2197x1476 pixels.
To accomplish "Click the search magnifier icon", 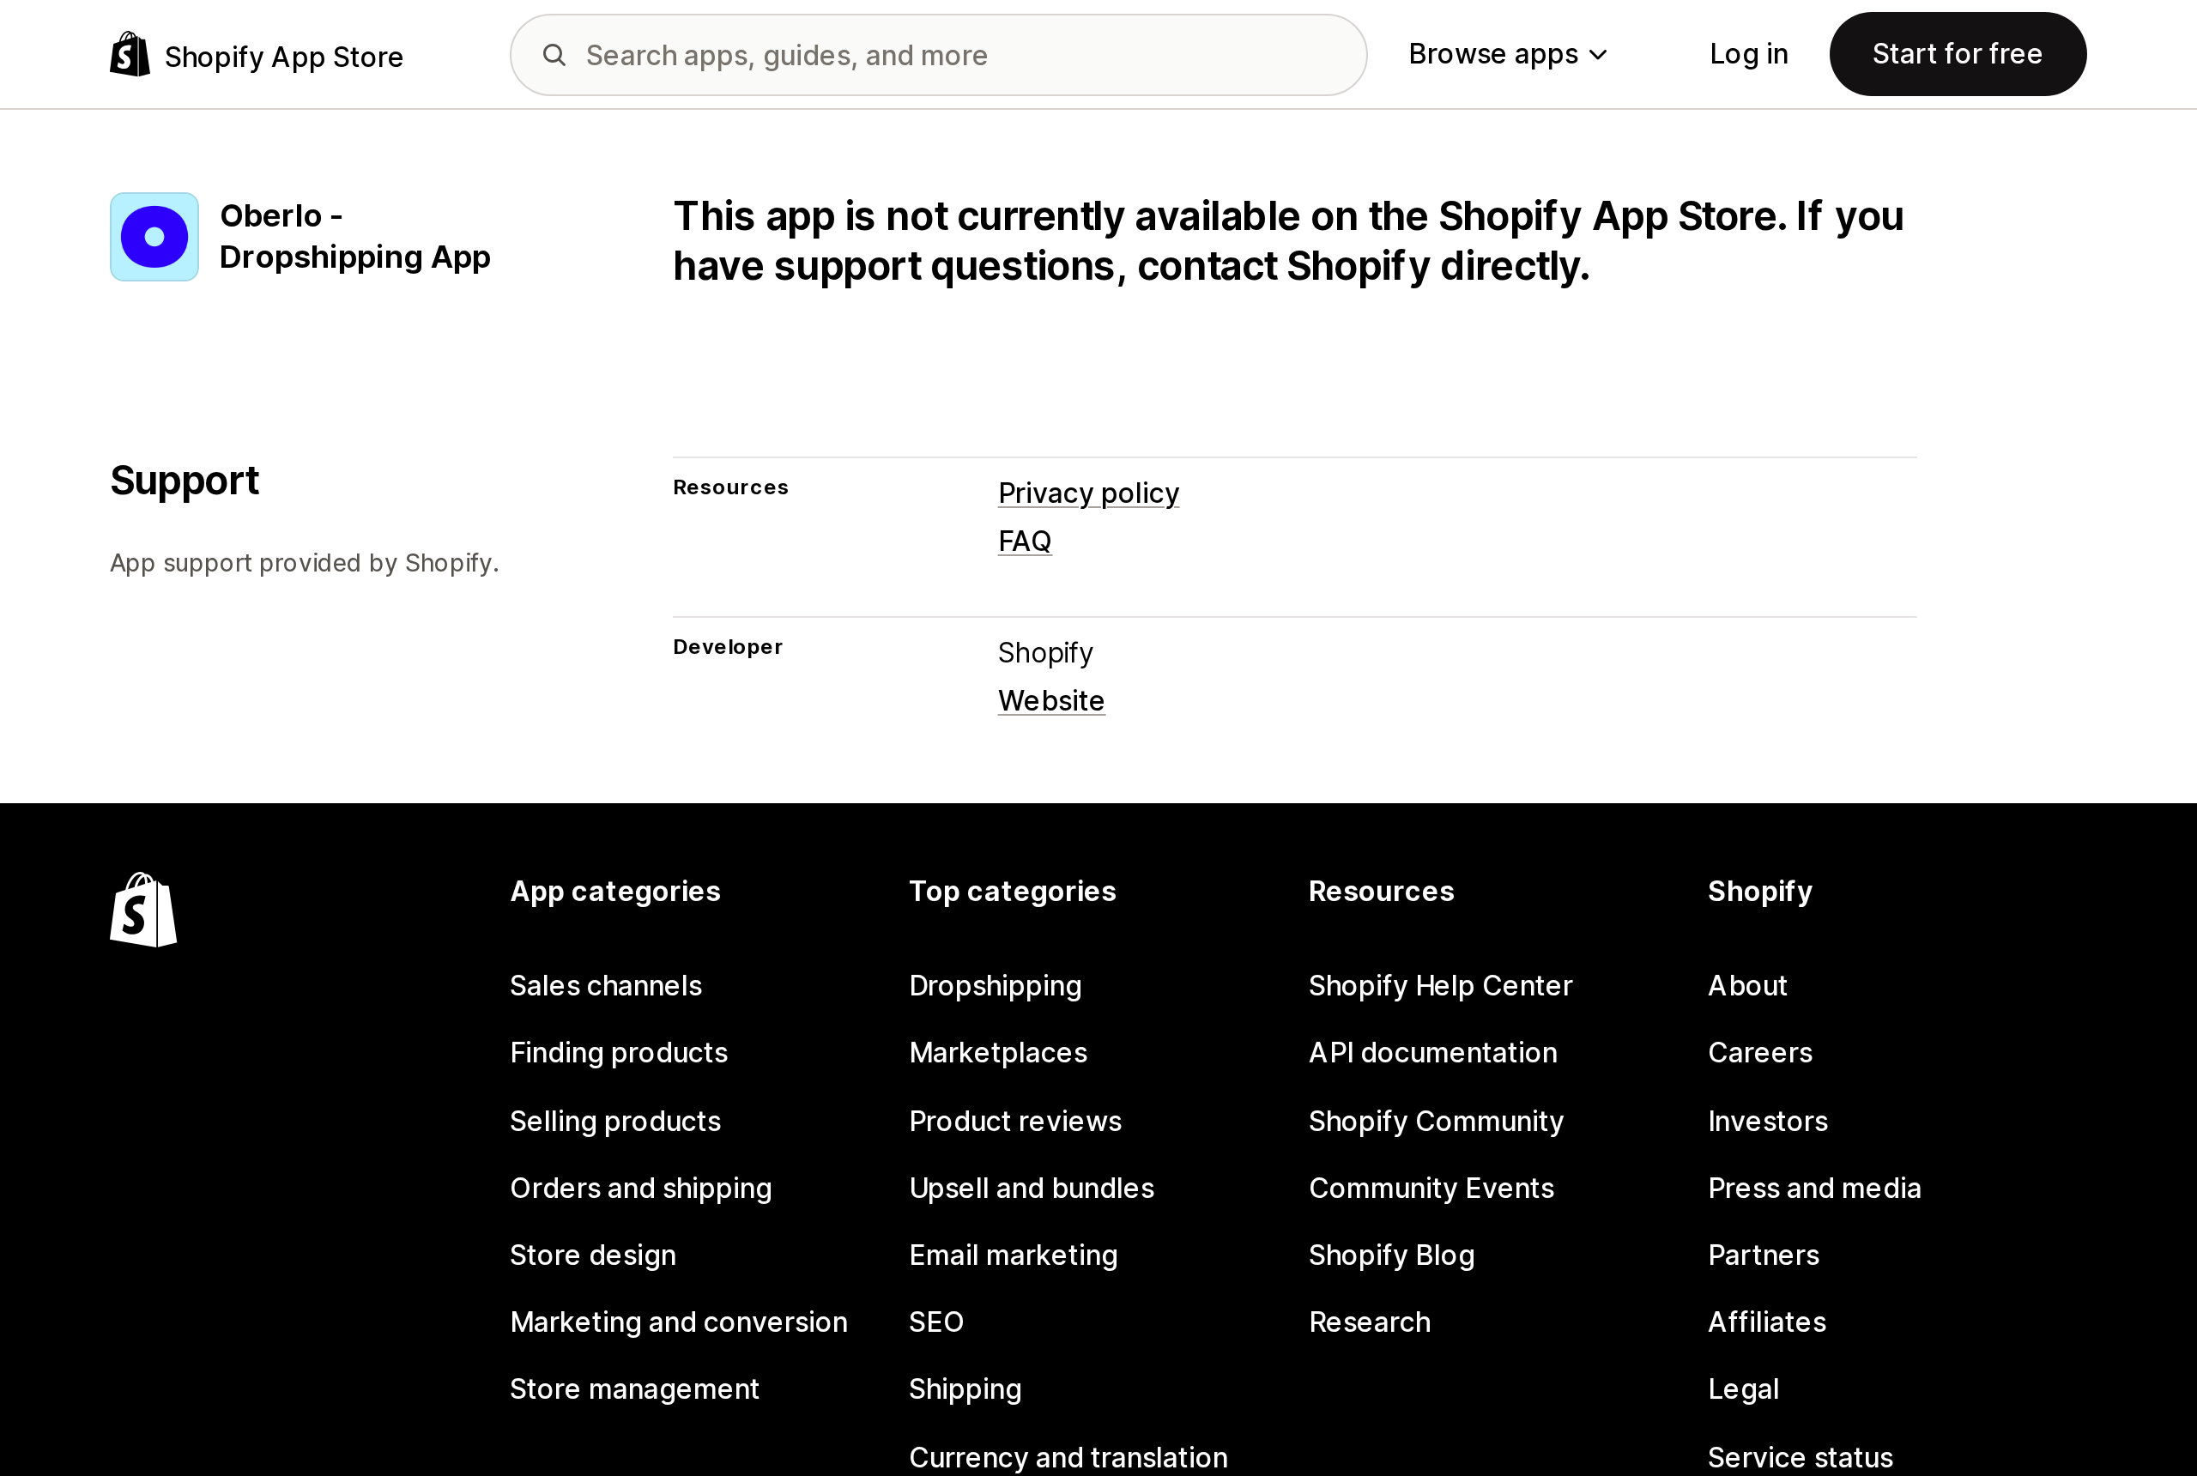I will coord(554,56).
